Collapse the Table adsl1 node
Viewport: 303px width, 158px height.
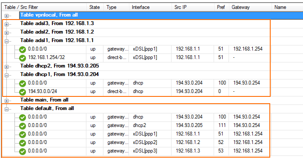(6, 41)
